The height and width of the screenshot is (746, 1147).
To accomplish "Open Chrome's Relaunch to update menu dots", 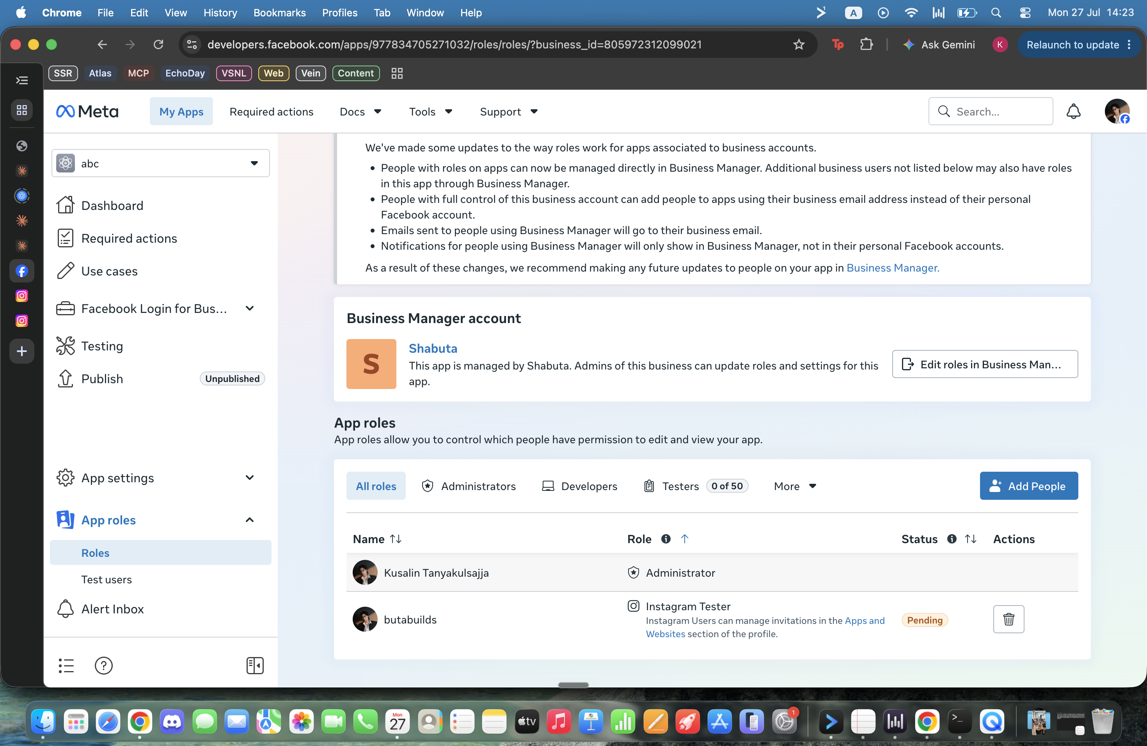I will [1129, 44].
